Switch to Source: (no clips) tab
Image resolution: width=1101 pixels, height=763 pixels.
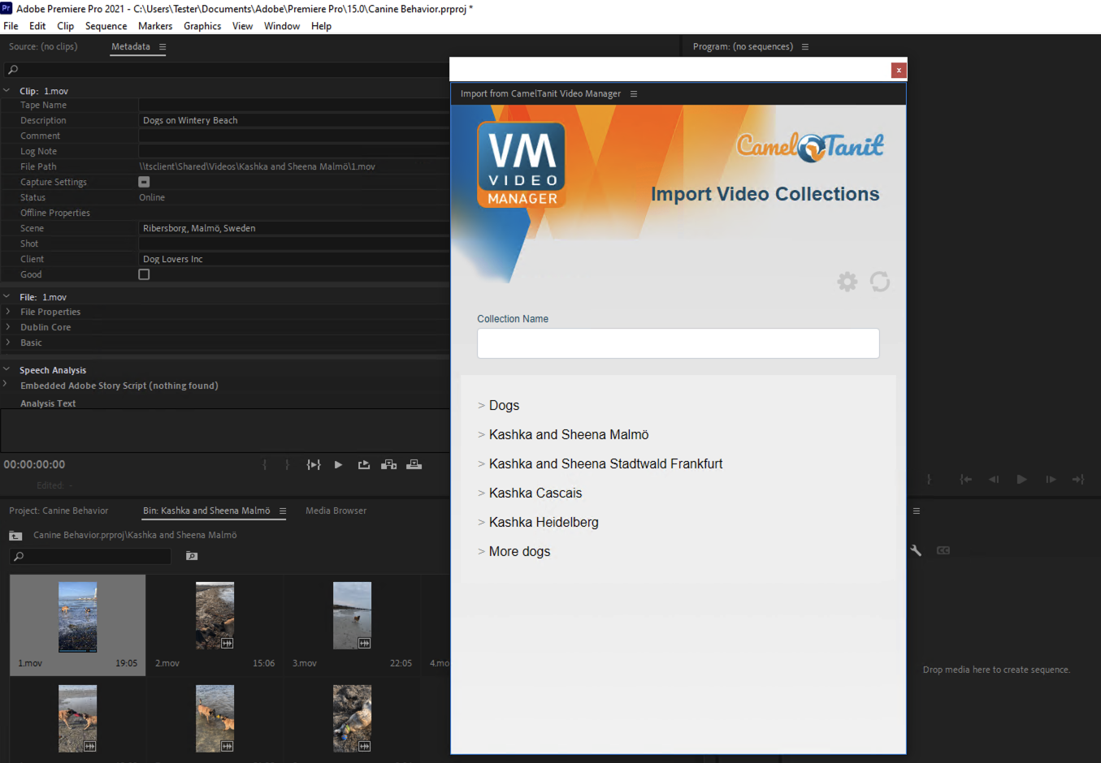pyautogui.click(x=43, y=47)
